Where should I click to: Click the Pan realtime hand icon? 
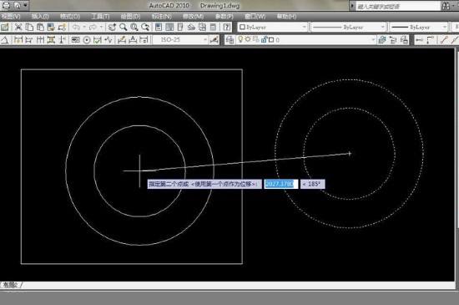tap(112, 28)
